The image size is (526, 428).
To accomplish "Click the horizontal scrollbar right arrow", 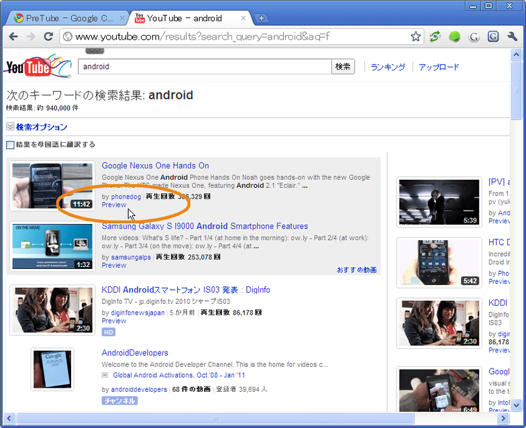I will click(x=503, y=419).
